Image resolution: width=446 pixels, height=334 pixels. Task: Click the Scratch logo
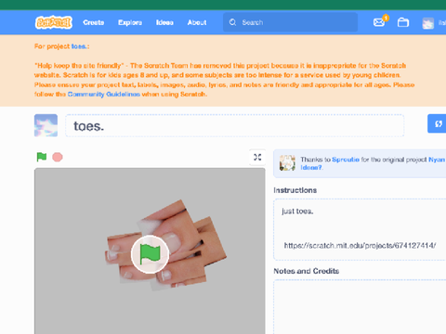click(x=54, y=22)
